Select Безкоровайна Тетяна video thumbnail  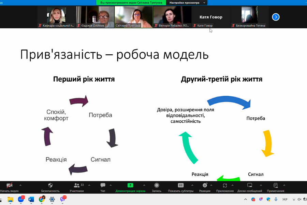pos(250,17)
